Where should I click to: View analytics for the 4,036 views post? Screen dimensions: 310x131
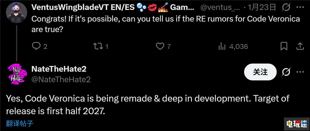(x=222, y=46)
